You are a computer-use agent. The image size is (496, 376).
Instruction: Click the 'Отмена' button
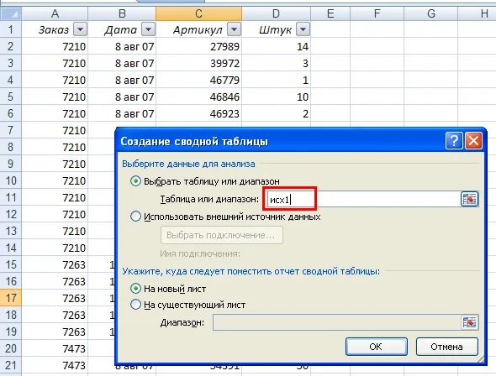click(x=446, y=347)
